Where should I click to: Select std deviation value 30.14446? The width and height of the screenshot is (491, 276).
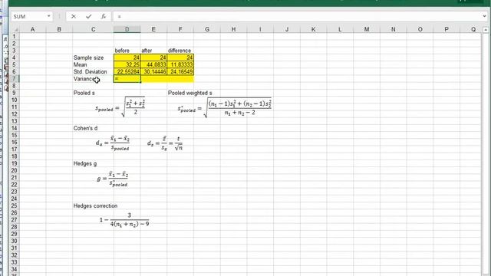(153, 71)
